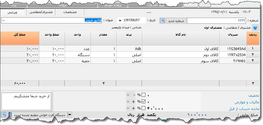Click the row total ۳۰,۰۰۰ in مبلغ کل column
The width and height of the screenshot is (263, 125).
(x=20, y=61)
